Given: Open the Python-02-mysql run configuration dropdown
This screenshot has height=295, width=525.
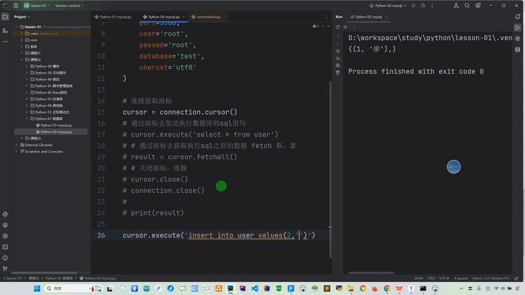Looking at the screenshot, I should [388, 5].
